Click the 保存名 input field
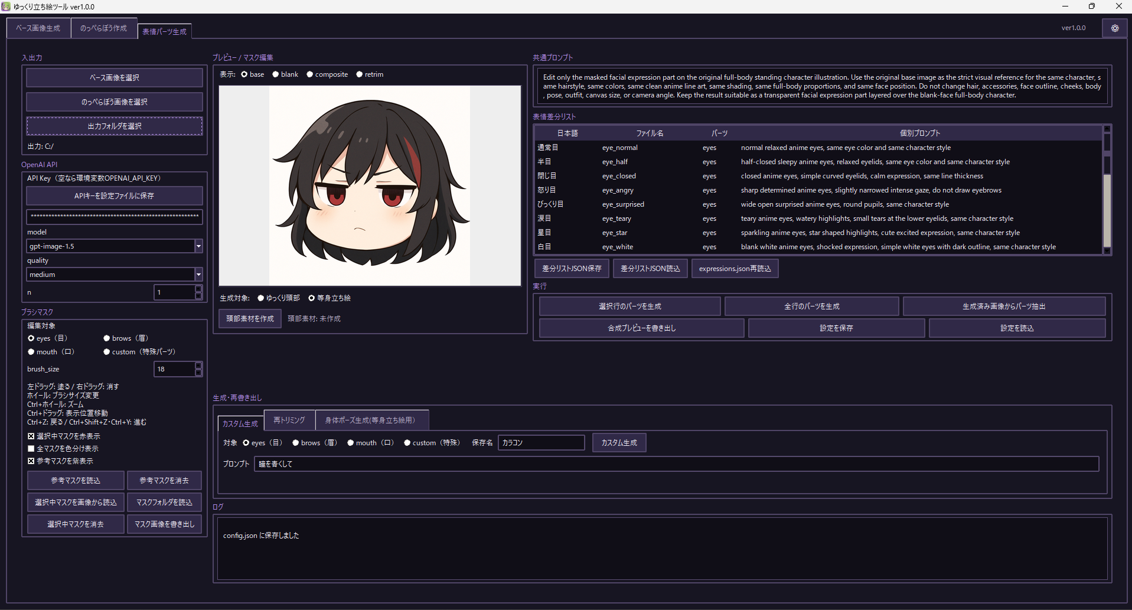This screenshot has height=610, width=1132. click(x=541, y=443)
